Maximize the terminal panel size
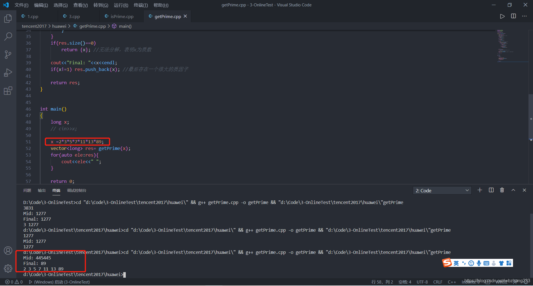This screenshot has height=286, width=533. (513, 190)
